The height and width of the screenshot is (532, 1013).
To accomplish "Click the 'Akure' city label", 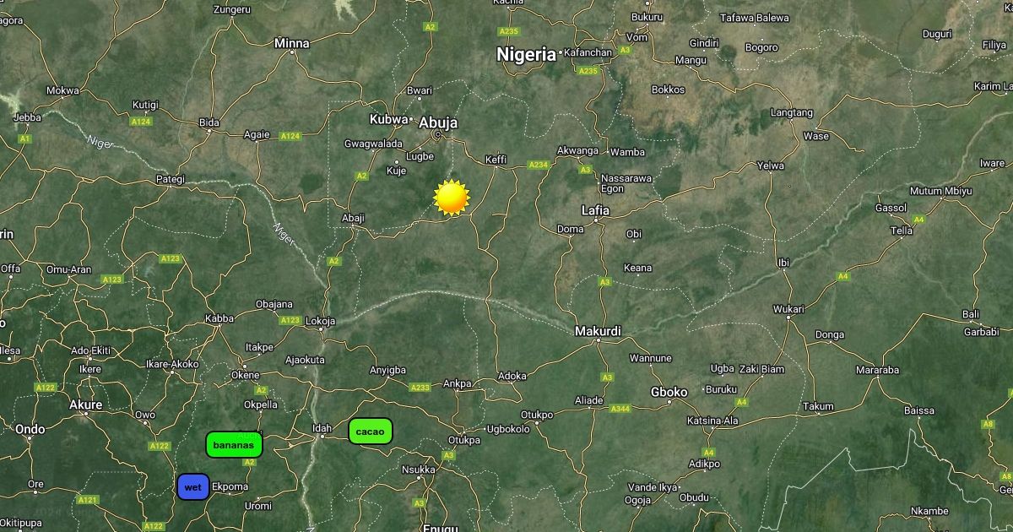I will click(85, 404).
